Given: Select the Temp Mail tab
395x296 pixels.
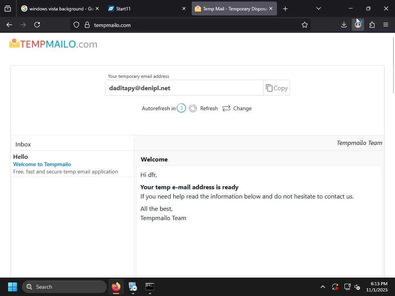Looking at the screenshot, I should pyautogui.click(x=234, y=9).
